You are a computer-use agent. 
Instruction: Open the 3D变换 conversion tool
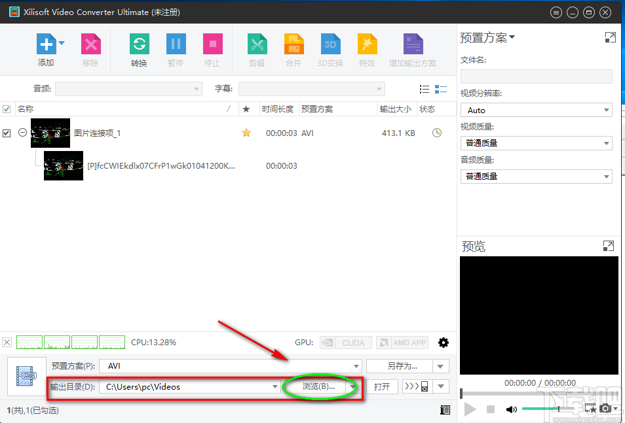tap(330, 44)
